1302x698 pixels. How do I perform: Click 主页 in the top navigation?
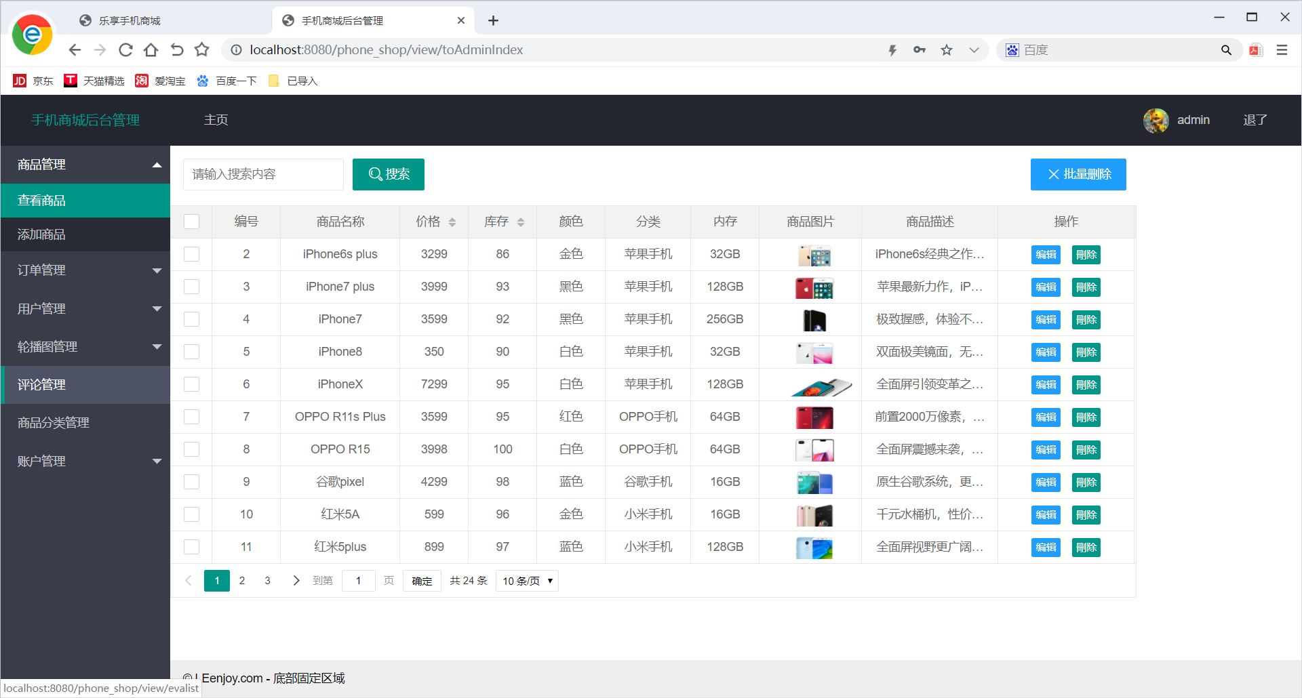point(216,120)
